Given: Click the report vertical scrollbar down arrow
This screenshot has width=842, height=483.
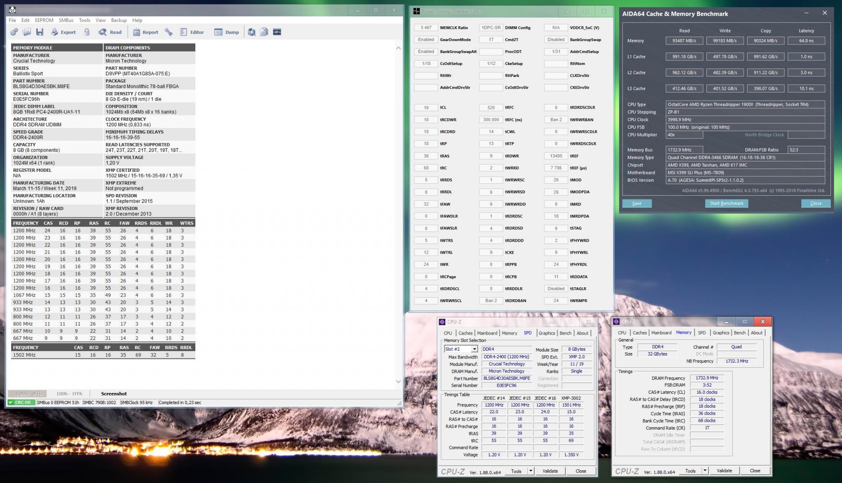Looking at the screenshot, I should (x=398, y=381).
